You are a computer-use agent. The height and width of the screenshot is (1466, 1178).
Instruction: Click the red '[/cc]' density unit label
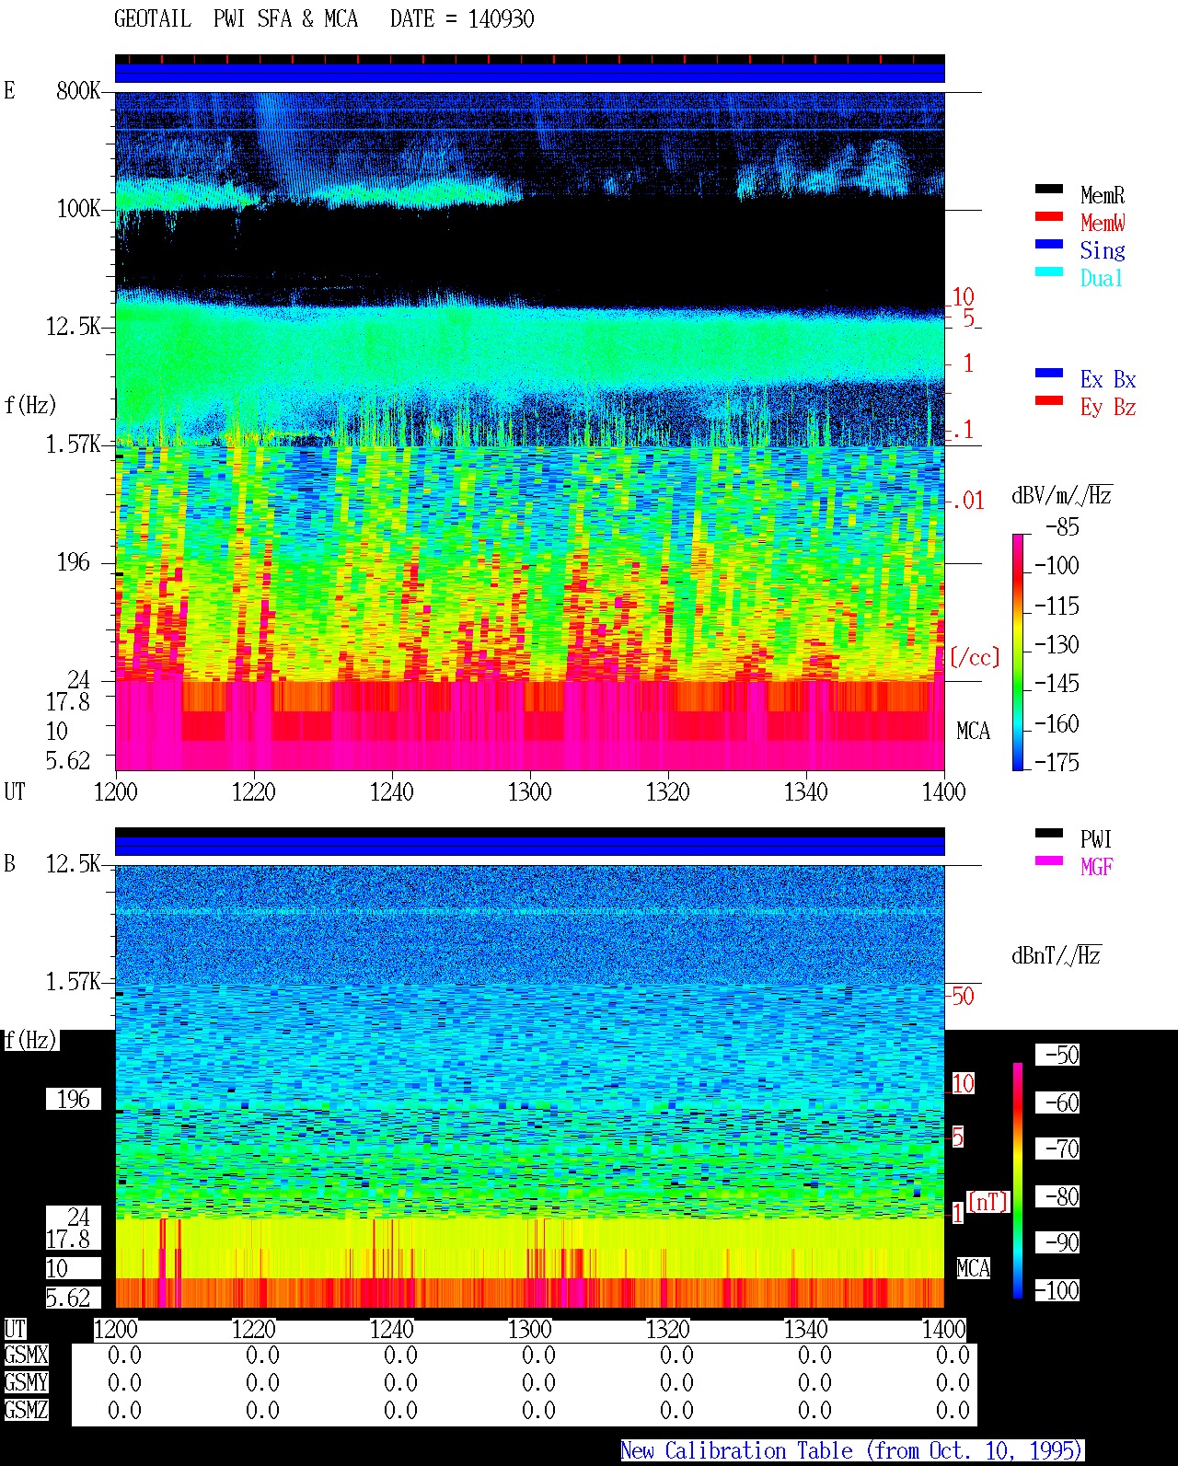pos(975,657)
